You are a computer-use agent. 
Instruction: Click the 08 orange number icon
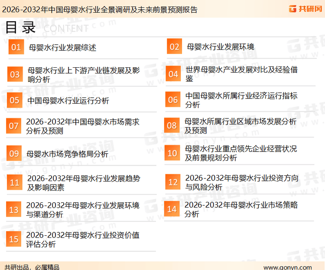(x=172, y=126)
